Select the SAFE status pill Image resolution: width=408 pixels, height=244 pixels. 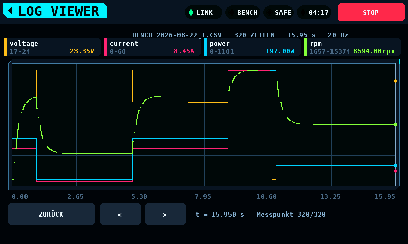point(278,12)
